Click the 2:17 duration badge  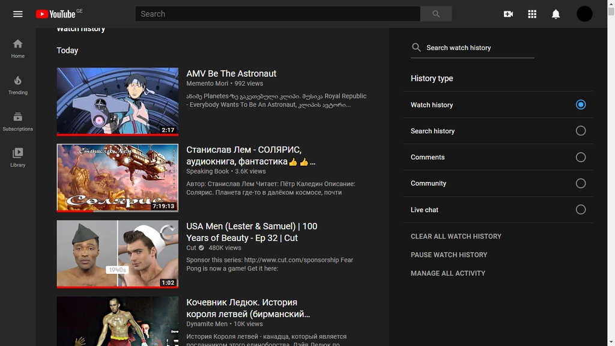[168, 130]
